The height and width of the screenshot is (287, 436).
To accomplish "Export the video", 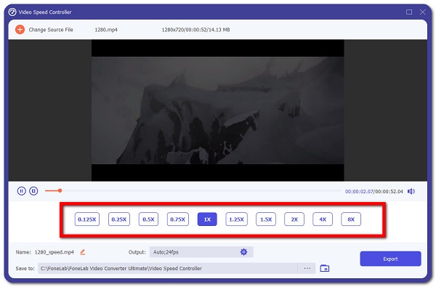I will 390,259.
